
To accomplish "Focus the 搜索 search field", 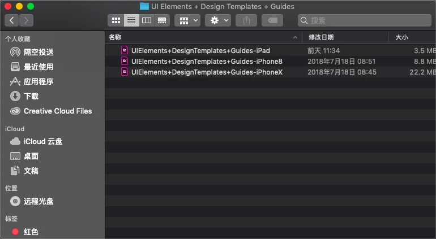I will click(x=365, y=20).
